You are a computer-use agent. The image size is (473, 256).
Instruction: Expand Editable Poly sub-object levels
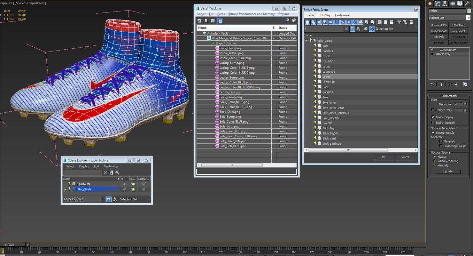coord(432,54)
